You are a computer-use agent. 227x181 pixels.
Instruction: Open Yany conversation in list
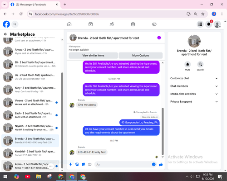tap(30, 90)
